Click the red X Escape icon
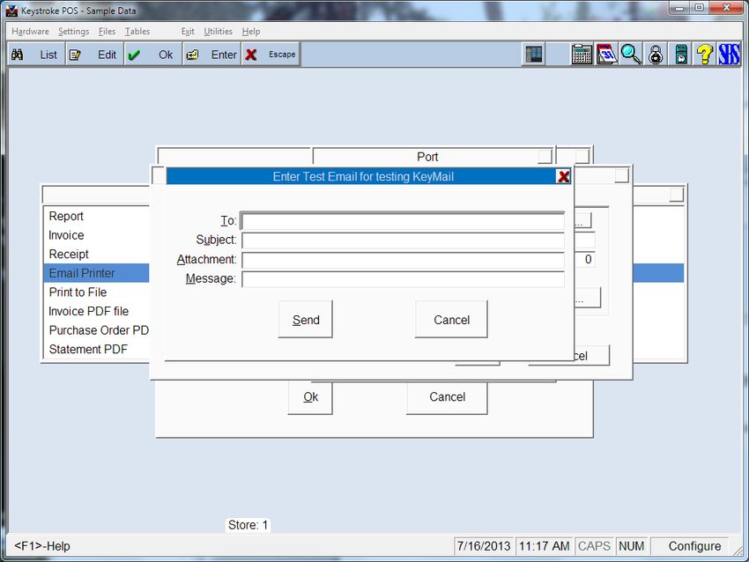 (251, 55)
